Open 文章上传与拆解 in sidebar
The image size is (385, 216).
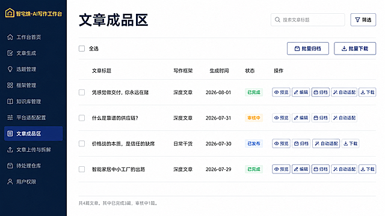pyautogui.click(x=34, y=149)
